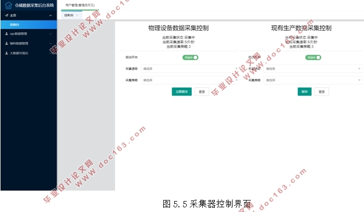Click the 现有生产数据采集控制 heading
Screen dimensions: 364x212
point(301,28)
